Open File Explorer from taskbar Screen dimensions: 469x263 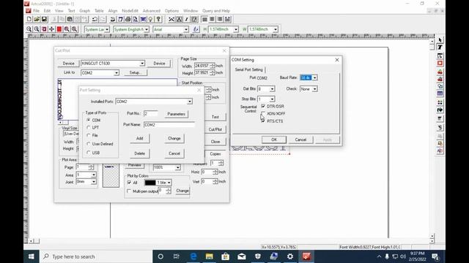pyautogui.click(x=210, y=256)
